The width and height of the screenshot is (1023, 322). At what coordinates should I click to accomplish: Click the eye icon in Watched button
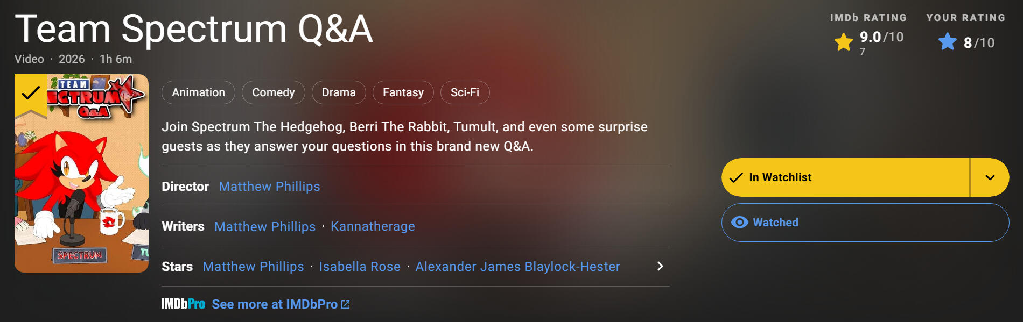[740, 223]
